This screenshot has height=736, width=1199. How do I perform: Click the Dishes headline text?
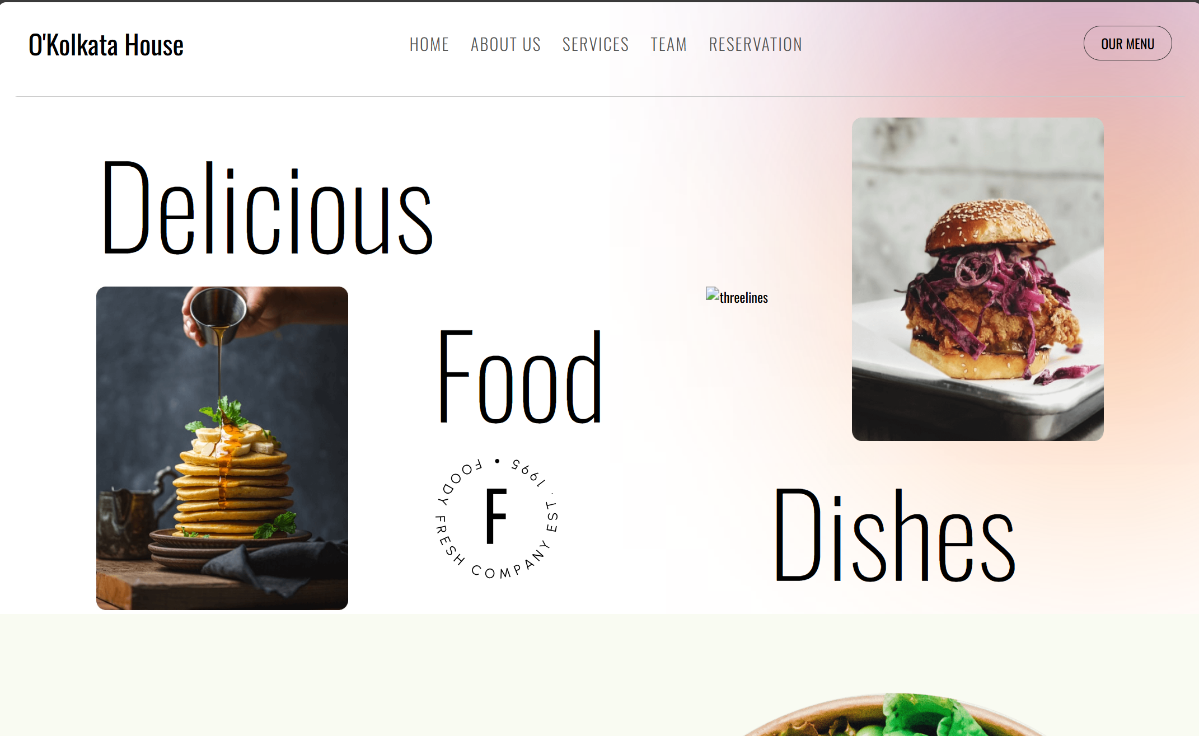[x=894, y=535]
